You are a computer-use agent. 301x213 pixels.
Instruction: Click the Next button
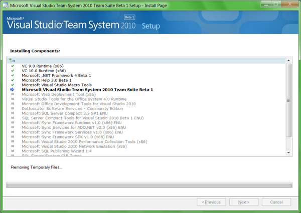(244, 202)
